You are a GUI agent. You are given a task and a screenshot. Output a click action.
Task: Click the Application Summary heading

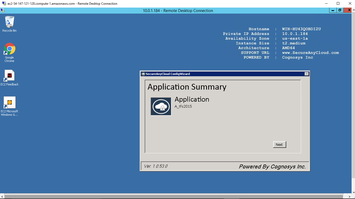click(187, 87)
